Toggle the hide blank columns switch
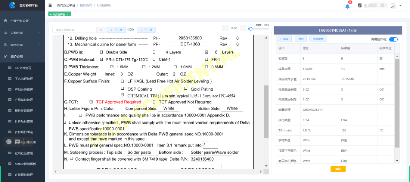410x182 pixels. coord(393,39)
